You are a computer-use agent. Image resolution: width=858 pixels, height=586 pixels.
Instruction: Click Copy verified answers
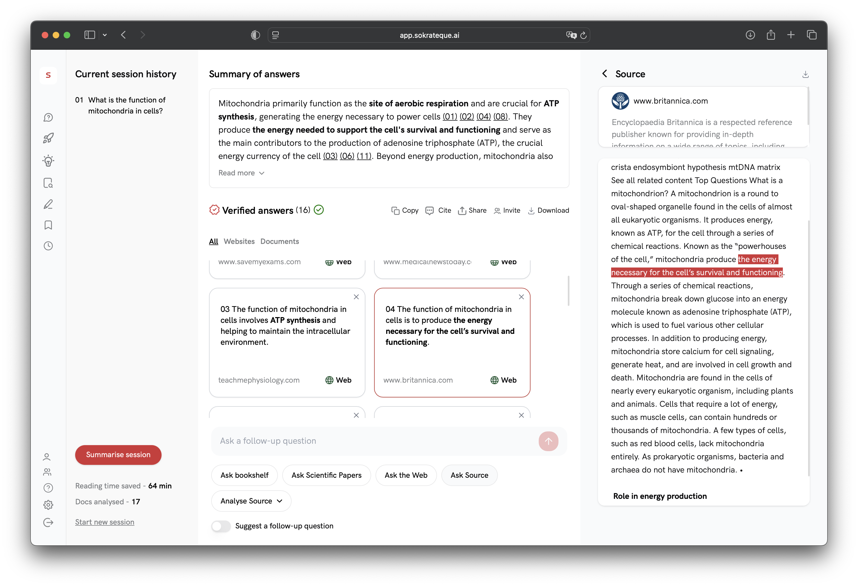(x=405, y=210)
